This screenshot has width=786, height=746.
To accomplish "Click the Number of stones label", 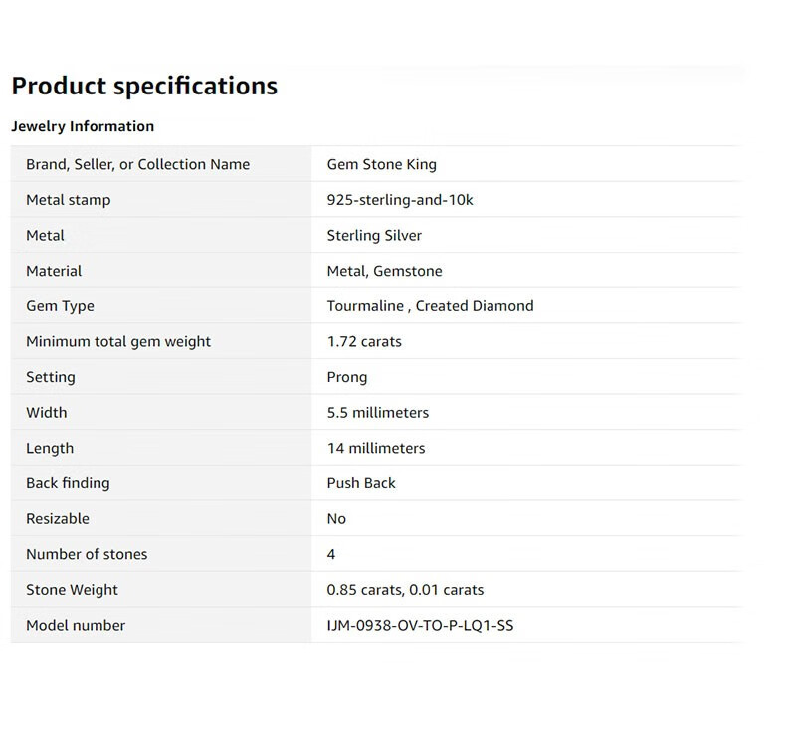I will click(x=87, y=554).
